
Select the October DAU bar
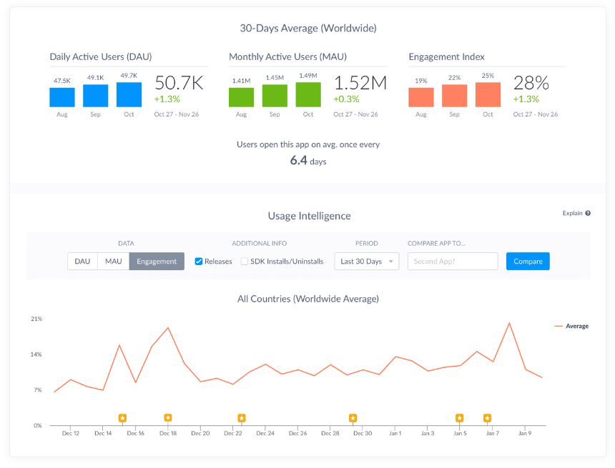[x=129, y=93]
